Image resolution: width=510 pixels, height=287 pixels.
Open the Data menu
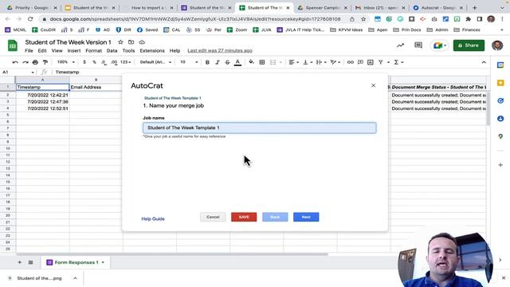click(x=112, y=51)
